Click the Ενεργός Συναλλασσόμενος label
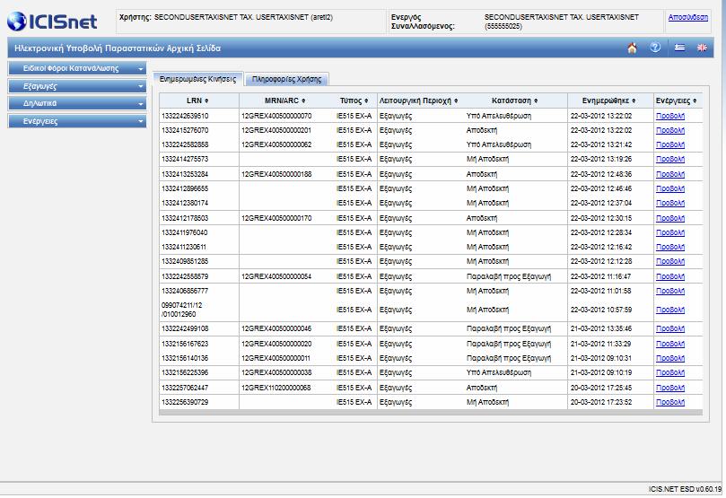Image resolution: width=726 pixels, height=498 pixels. (x=423, y=22)
